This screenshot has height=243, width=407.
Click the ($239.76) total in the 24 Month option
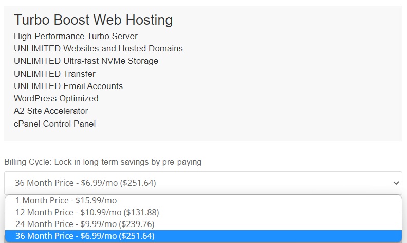[x=137, y=224]
